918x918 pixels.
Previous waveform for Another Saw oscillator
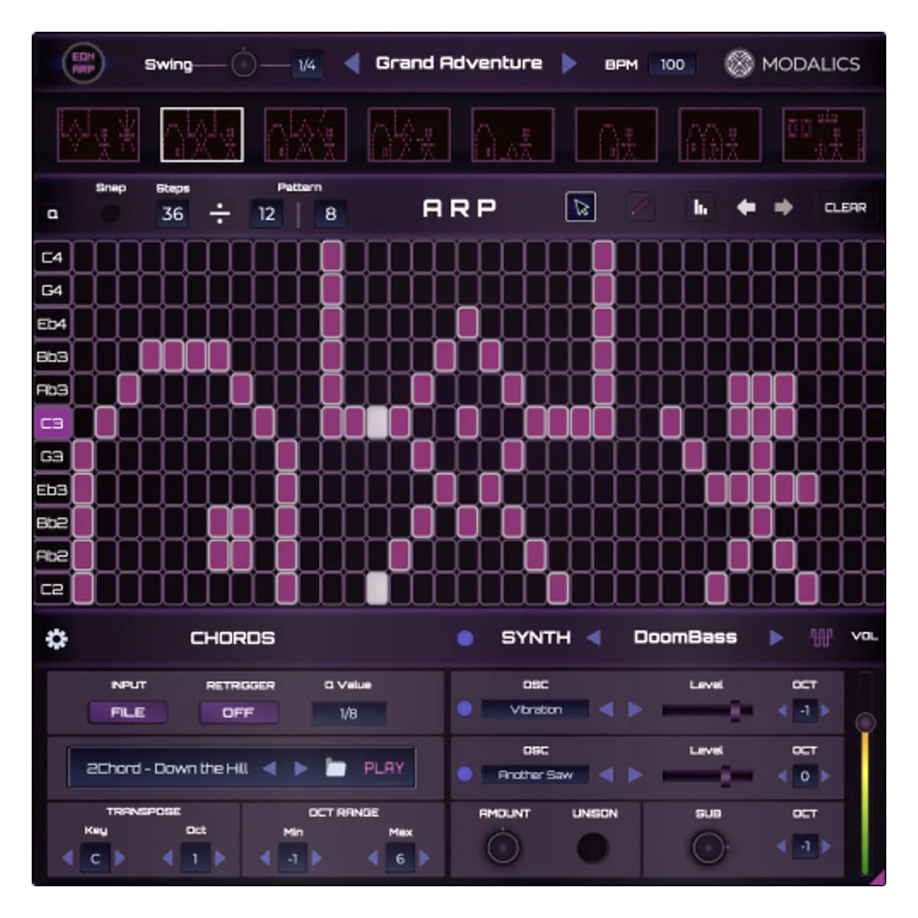[607, 775]
